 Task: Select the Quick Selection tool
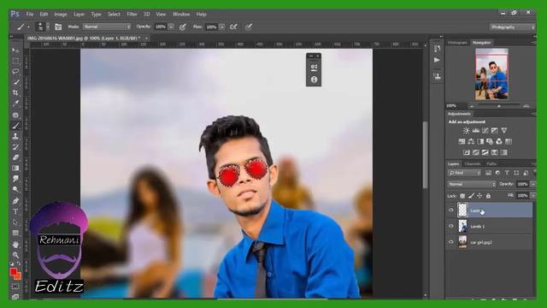pyautogui.click(x=15, y=82)
